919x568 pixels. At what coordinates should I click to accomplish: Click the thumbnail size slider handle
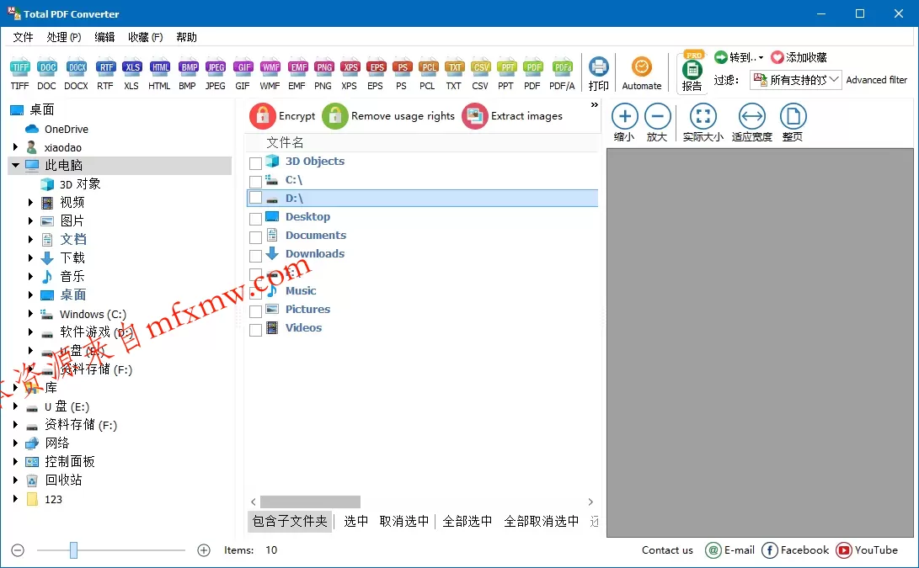pyautogui.click(x=73, y=549)
